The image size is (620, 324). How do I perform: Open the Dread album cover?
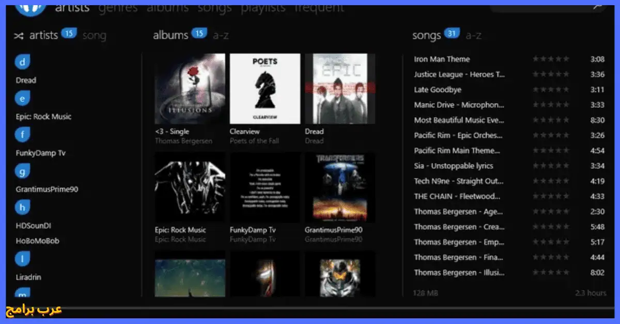point(340,89)
